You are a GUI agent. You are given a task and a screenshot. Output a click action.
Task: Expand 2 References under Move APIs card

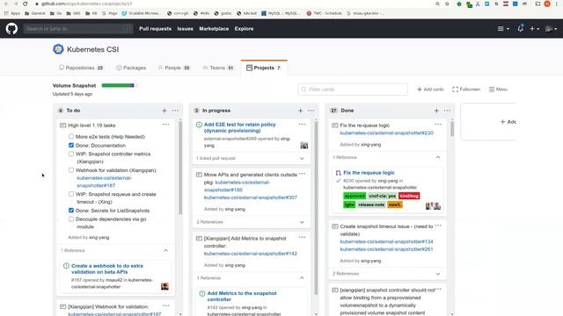(x=302, y=222)
